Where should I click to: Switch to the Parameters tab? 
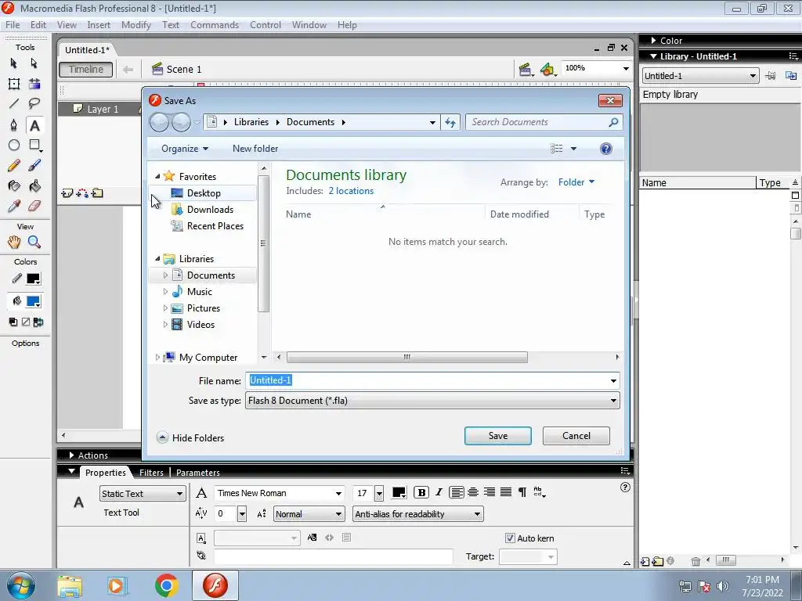pyautogui.click(x=198, y=473)
